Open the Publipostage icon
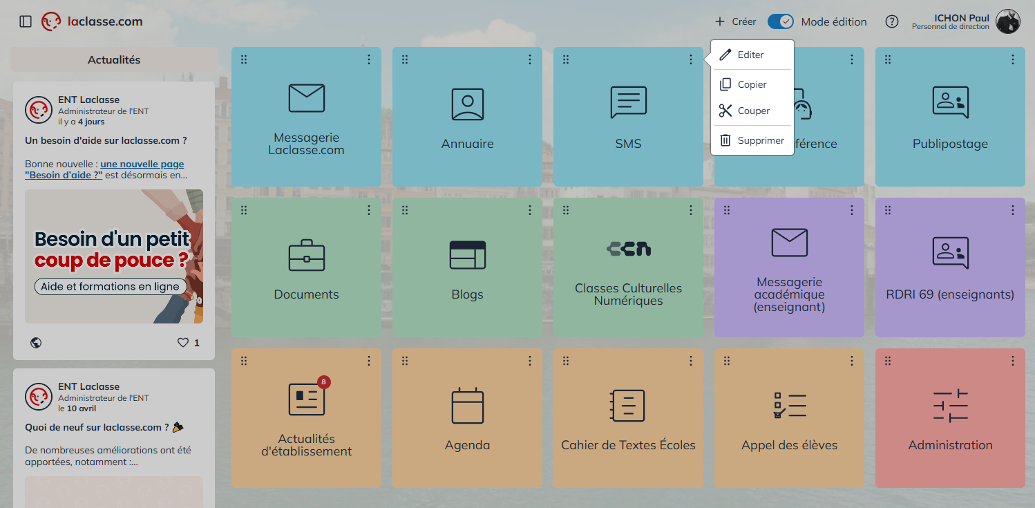The image size is (1035, 508). (950, 102)
